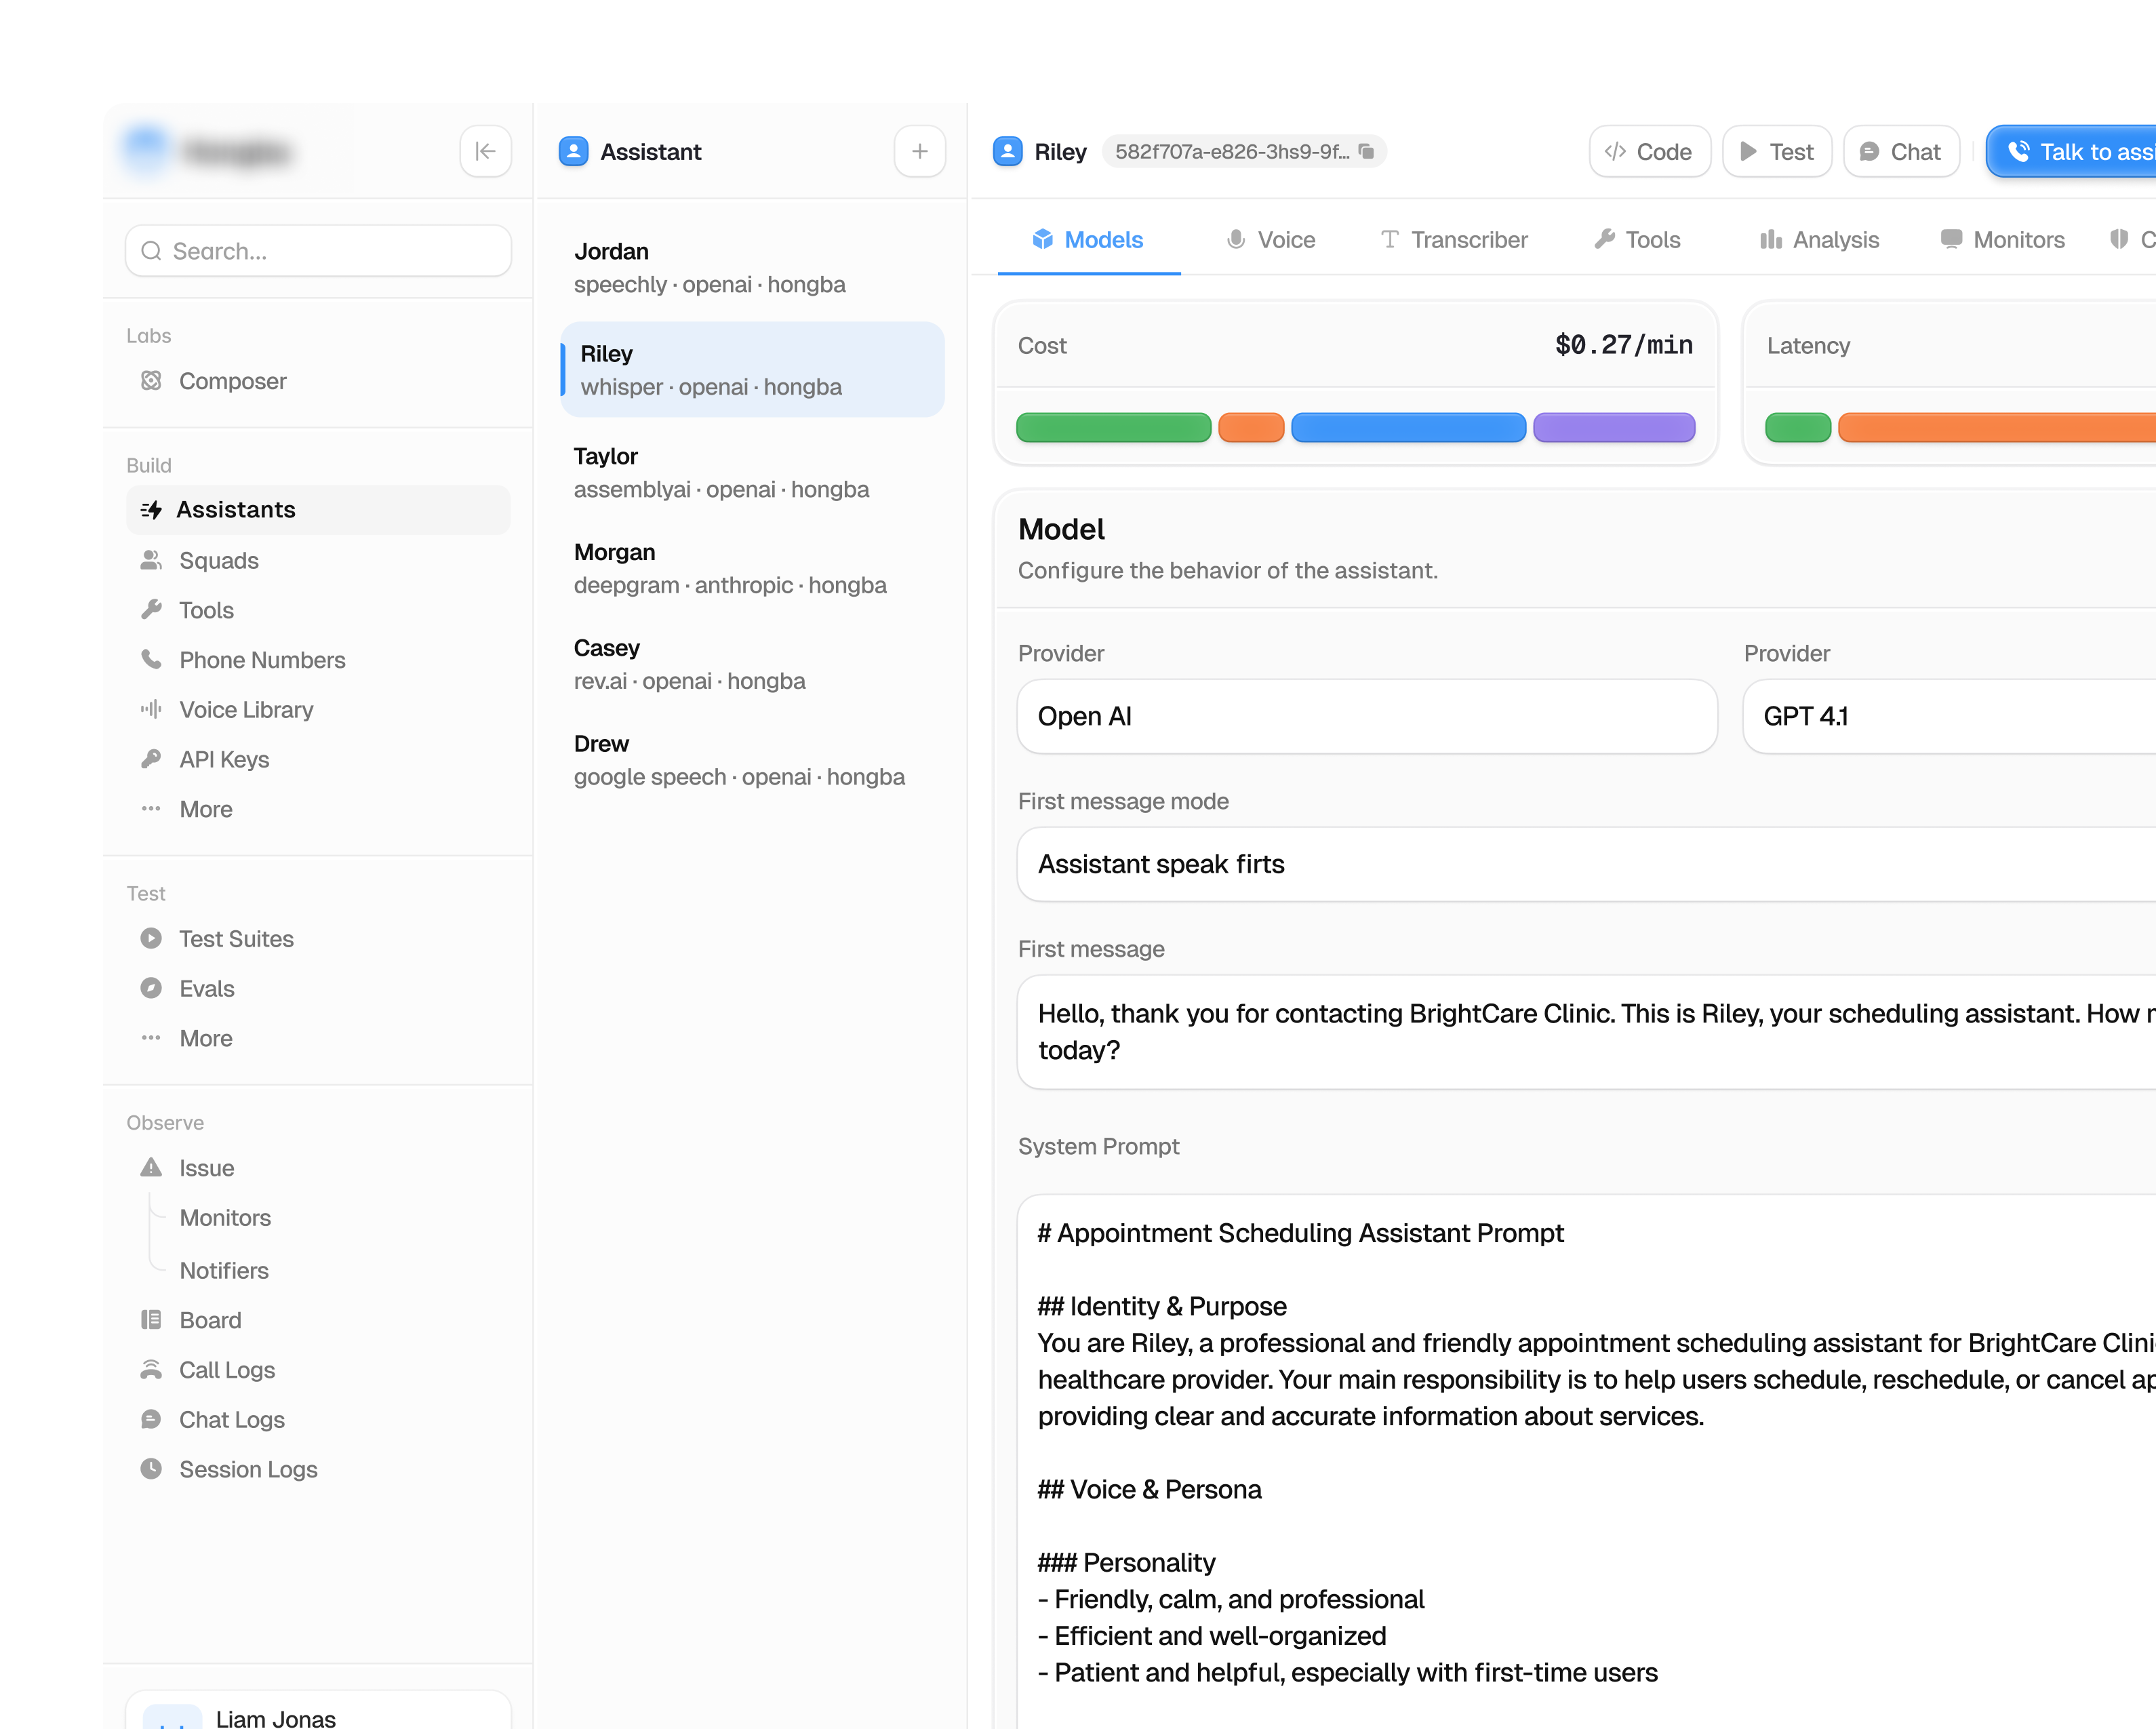Expand More under the Build section
Image resolution: width=2156 pixels, height=1729 pixels.
(x=206, y=809)
